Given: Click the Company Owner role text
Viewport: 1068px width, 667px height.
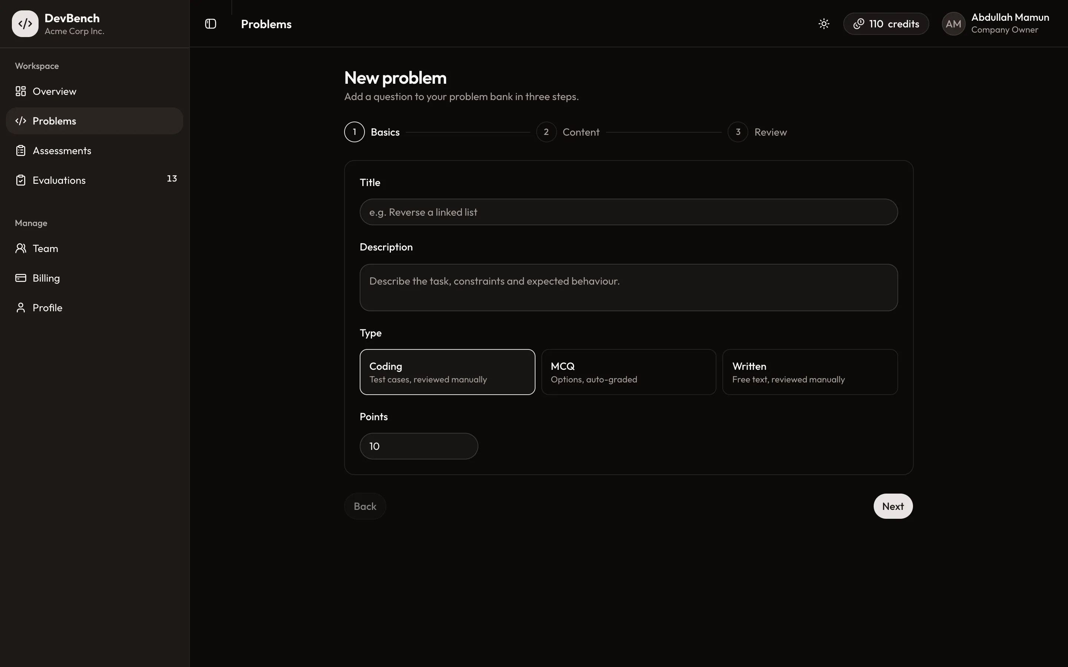Looking at the screenshot, I should tap(1005, 30).
